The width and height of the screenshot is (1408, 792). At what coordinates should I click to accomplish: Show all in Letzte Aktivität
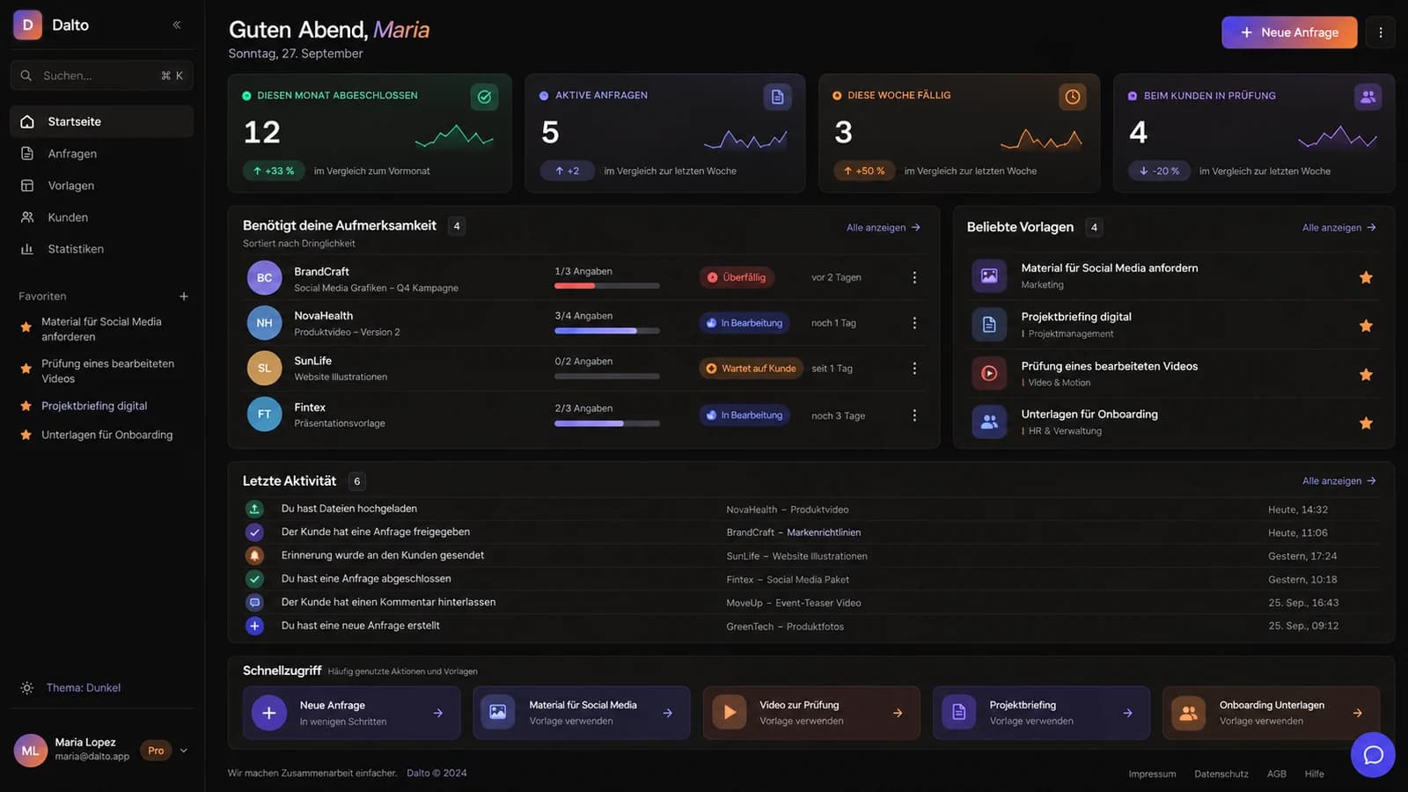point(1338,480)
